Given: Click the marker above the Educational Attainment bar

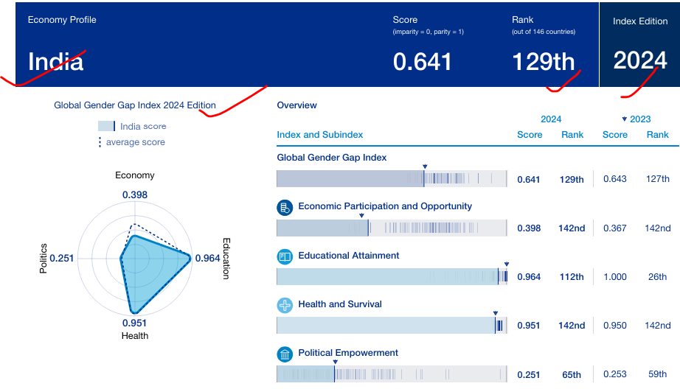Looking at the screenshot, I should (x=507, y=264).
